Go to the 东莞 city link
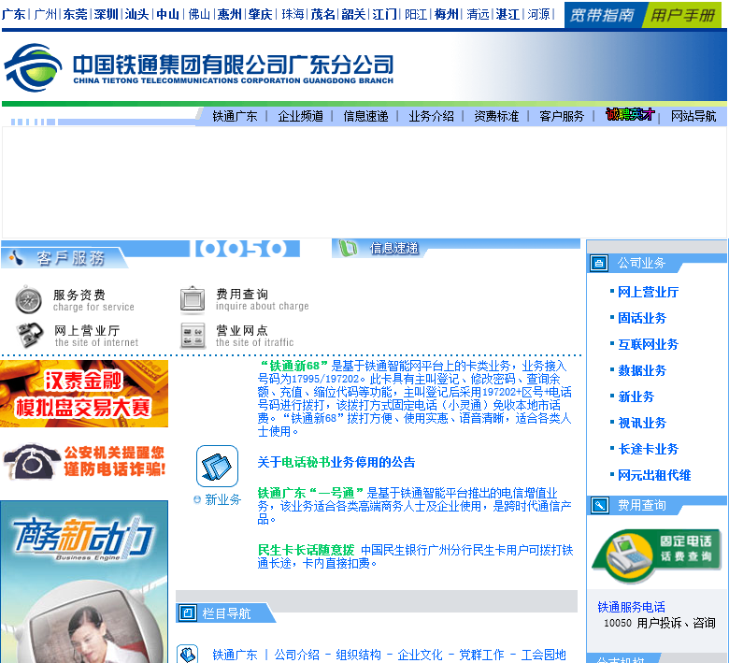The width and height of the screenshot is (729, 663). pos(76,14)
